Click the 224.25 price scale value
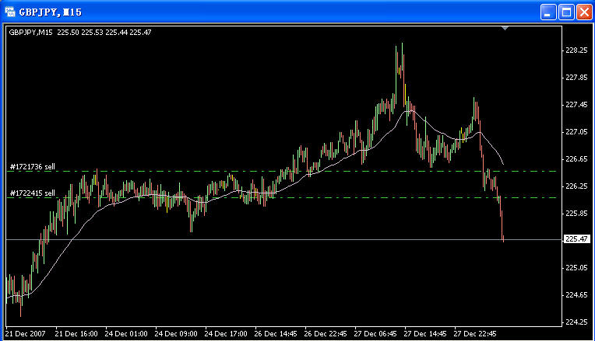595x341 pixels. [576, 322]
